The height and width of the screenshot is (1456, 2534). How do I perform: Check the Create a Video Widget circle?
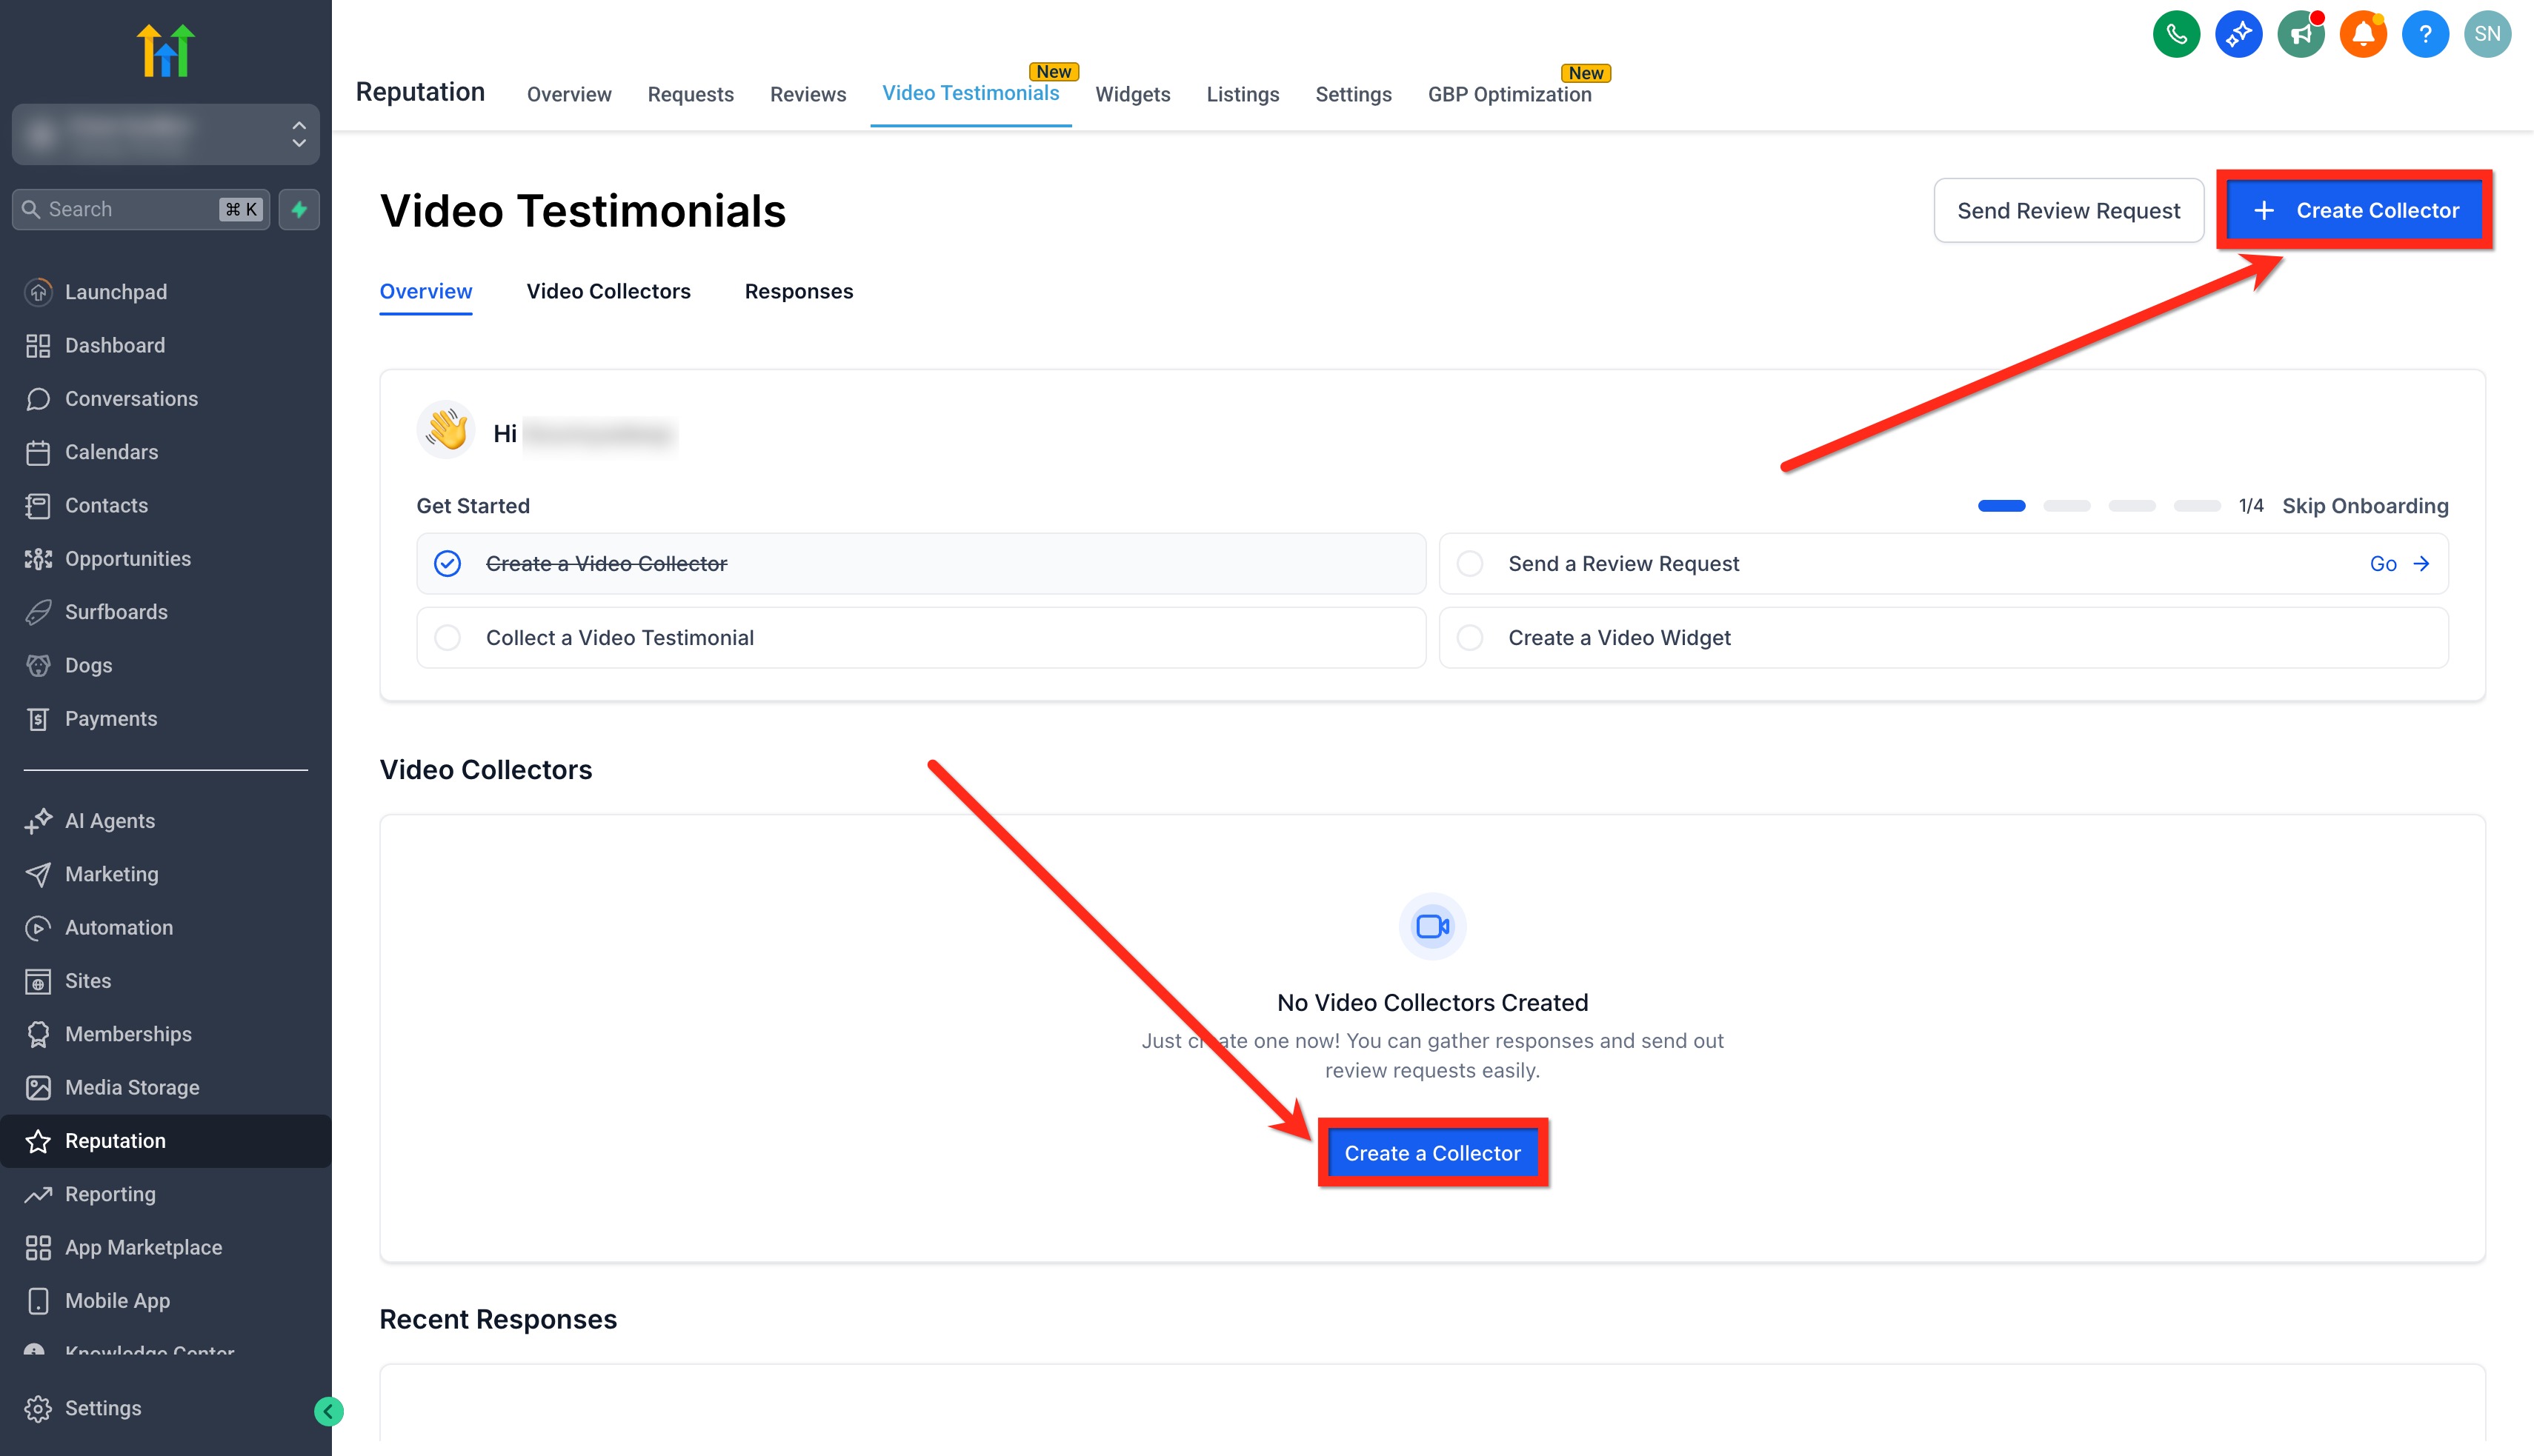tap(1469, 638)
